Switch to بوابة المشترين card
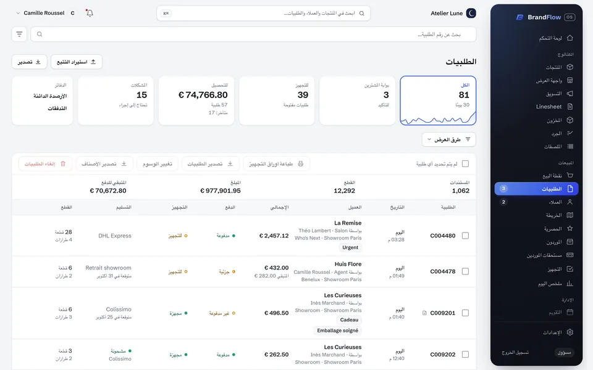This screenshot has width=593, height=370. (358, 101)
